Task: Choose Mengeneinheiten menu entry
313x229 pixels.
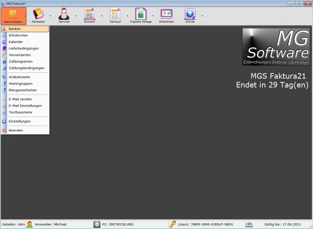Action: click(25, 90)
